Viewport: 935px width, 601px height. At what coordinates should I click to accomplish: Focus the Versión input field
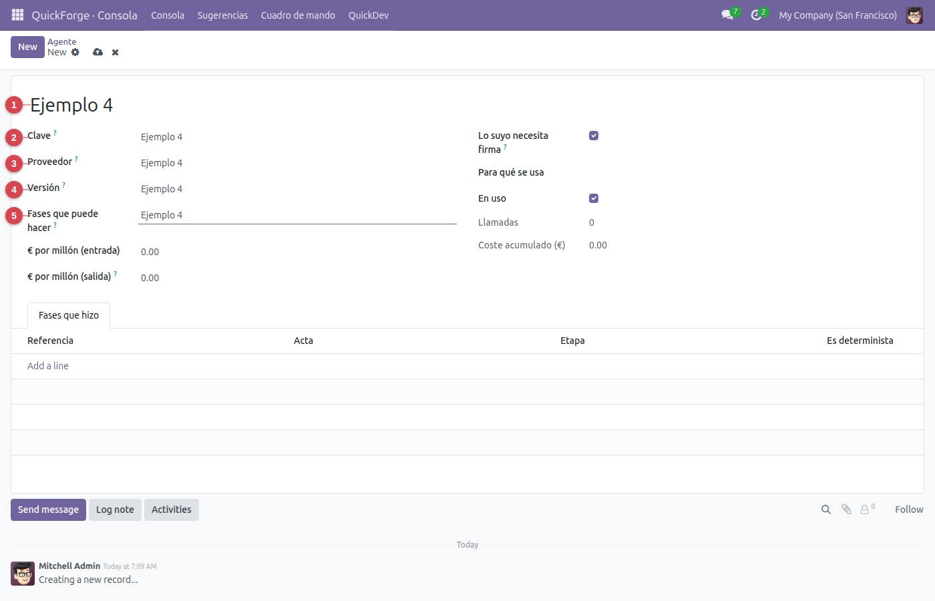297,189
